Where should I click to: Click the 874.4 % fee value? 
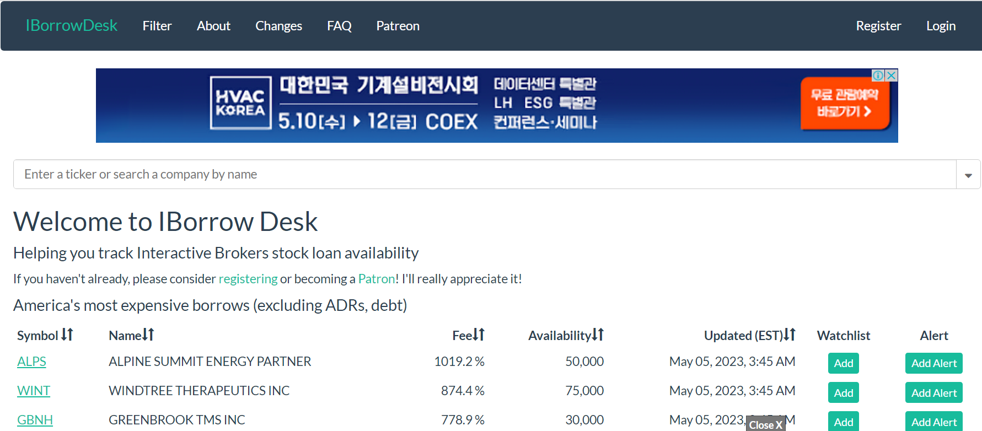pyautogui.click(x=463, y=391)
